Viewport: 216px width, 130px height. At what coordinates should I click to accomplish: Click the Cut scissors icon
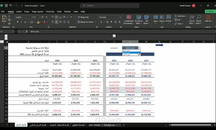(9, 16)
